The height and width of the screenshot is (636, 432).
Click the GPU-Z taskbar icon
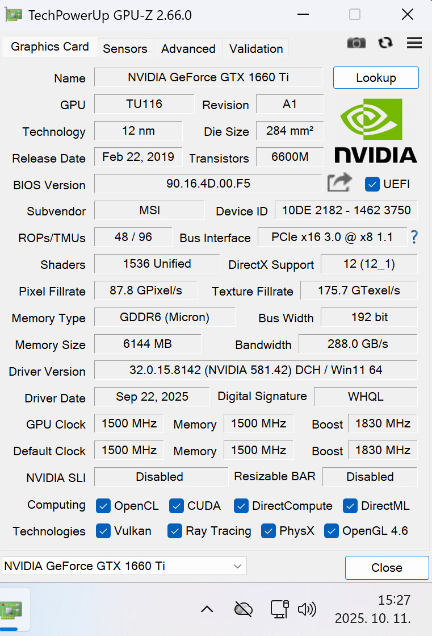click(x=11, y=610)
